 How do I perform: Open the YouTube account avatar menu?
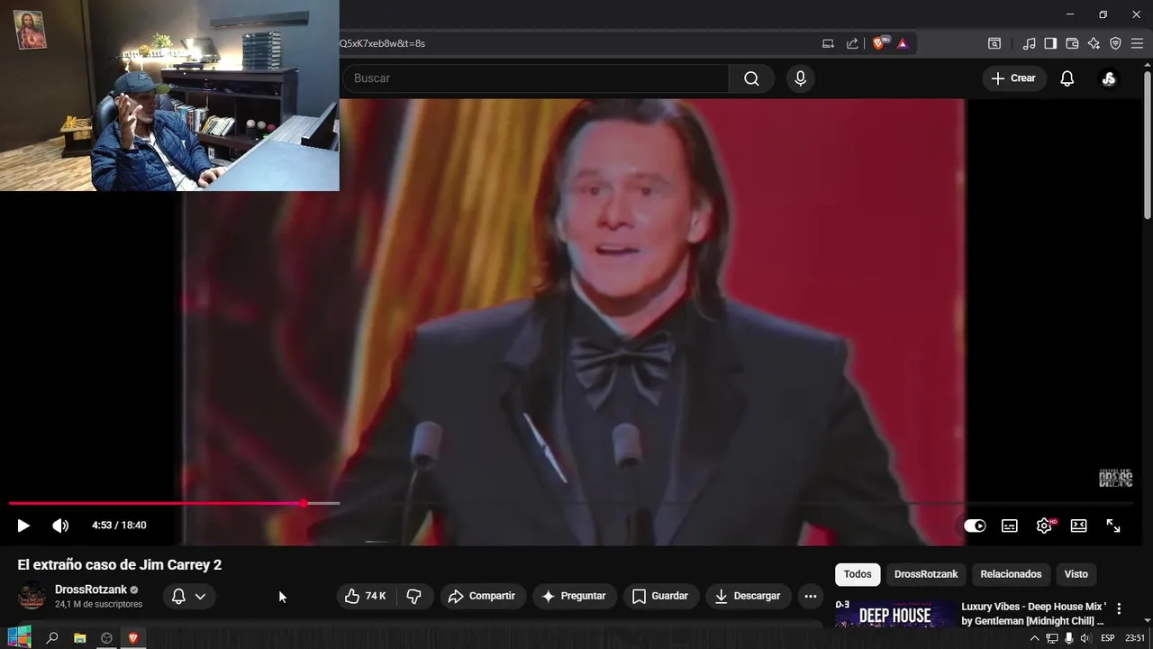coord(1109,78)
